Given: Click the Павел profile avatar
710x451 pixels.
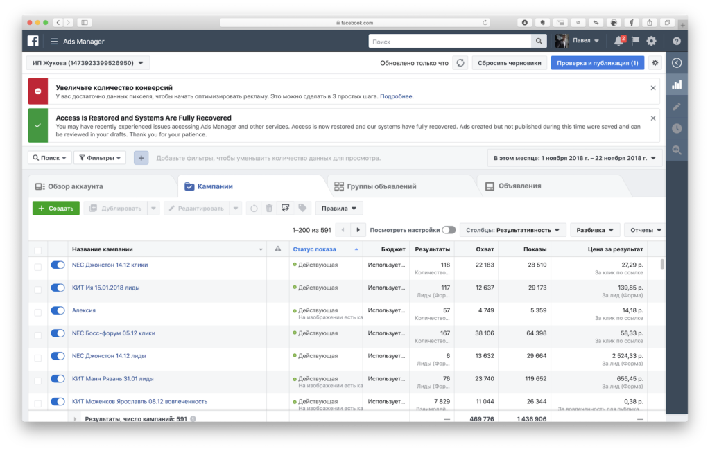Looking at the screenshot, I should point(562,41).
